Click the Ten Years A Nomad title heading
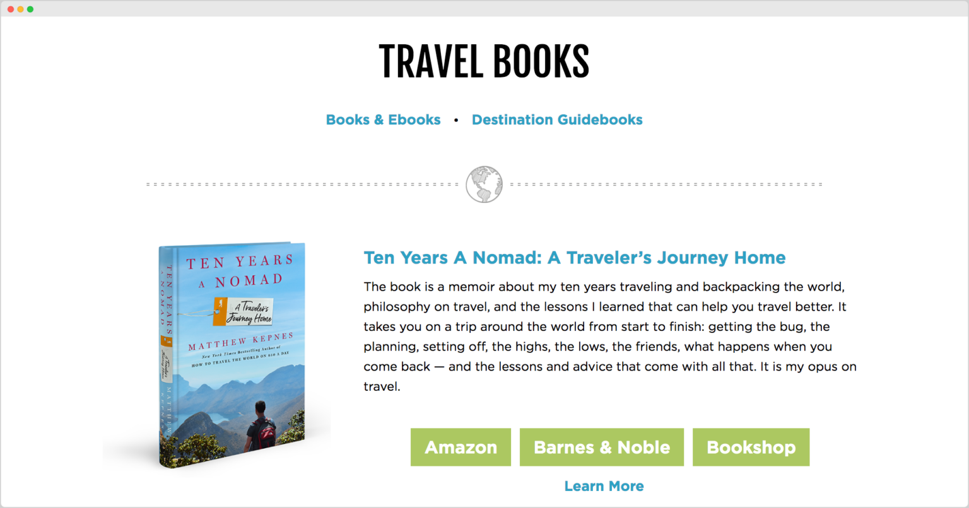 coord(574,257)
